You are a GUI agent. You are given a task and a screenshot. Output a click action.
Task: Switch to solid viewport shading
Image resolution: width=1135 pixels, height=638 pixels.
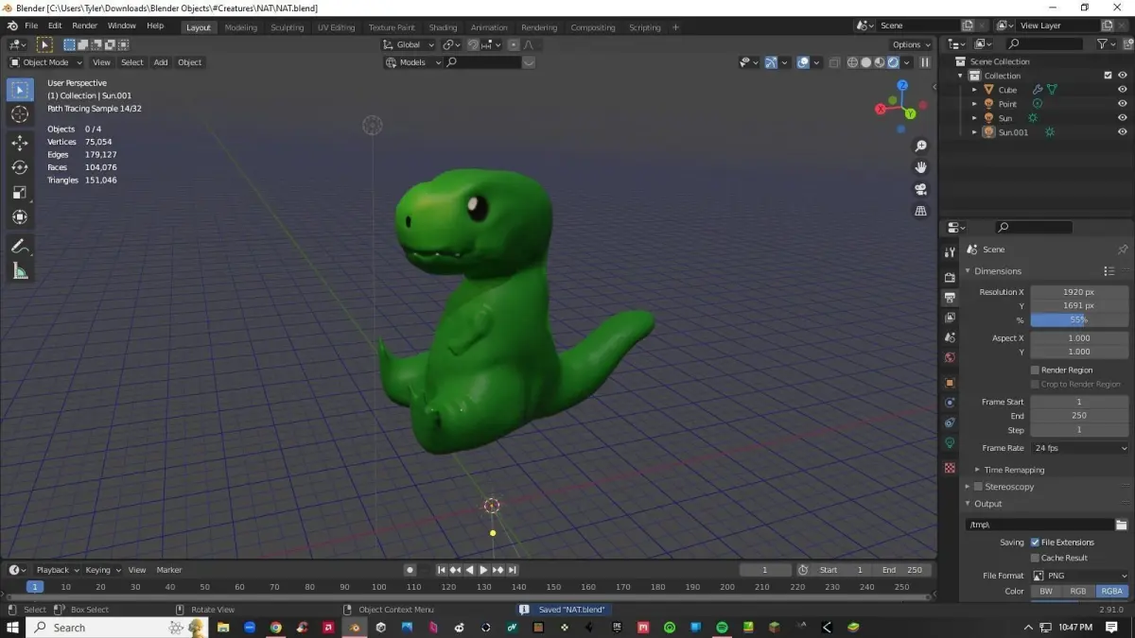point(865,62)
